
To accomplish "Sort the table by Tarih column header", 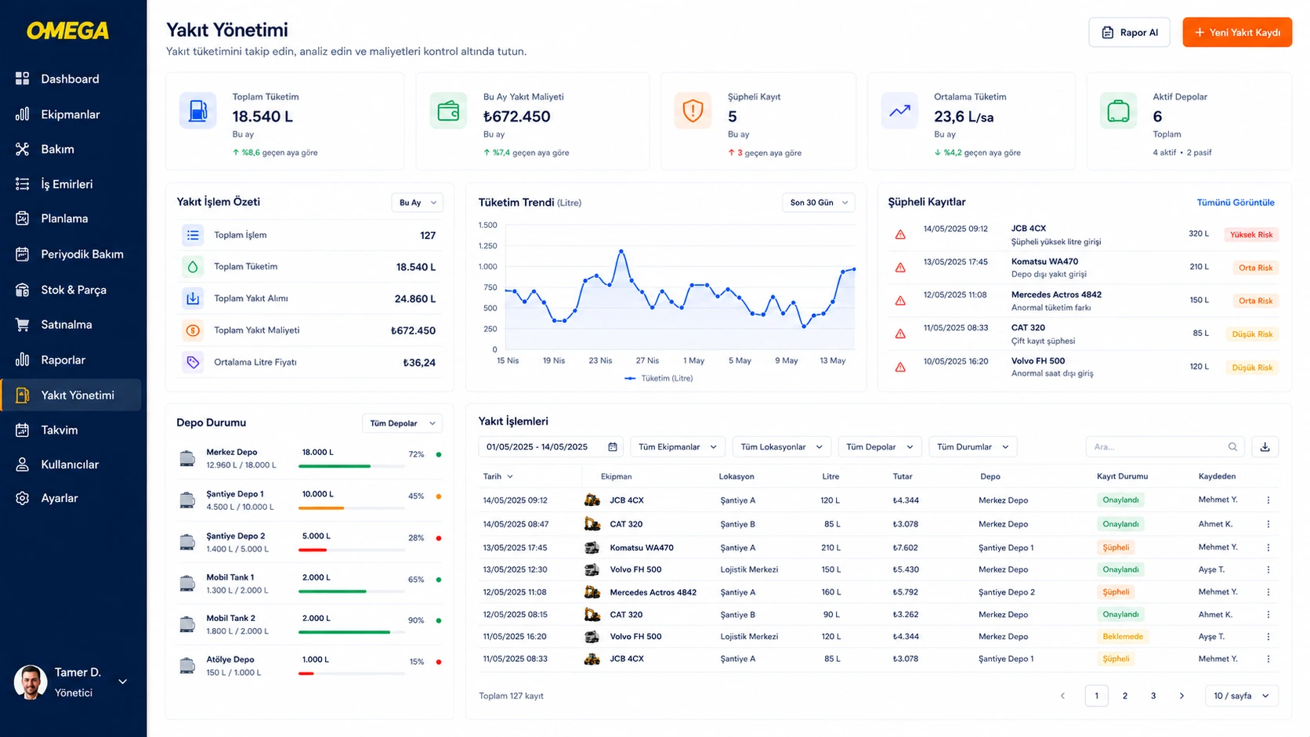I will coord(498,476).
